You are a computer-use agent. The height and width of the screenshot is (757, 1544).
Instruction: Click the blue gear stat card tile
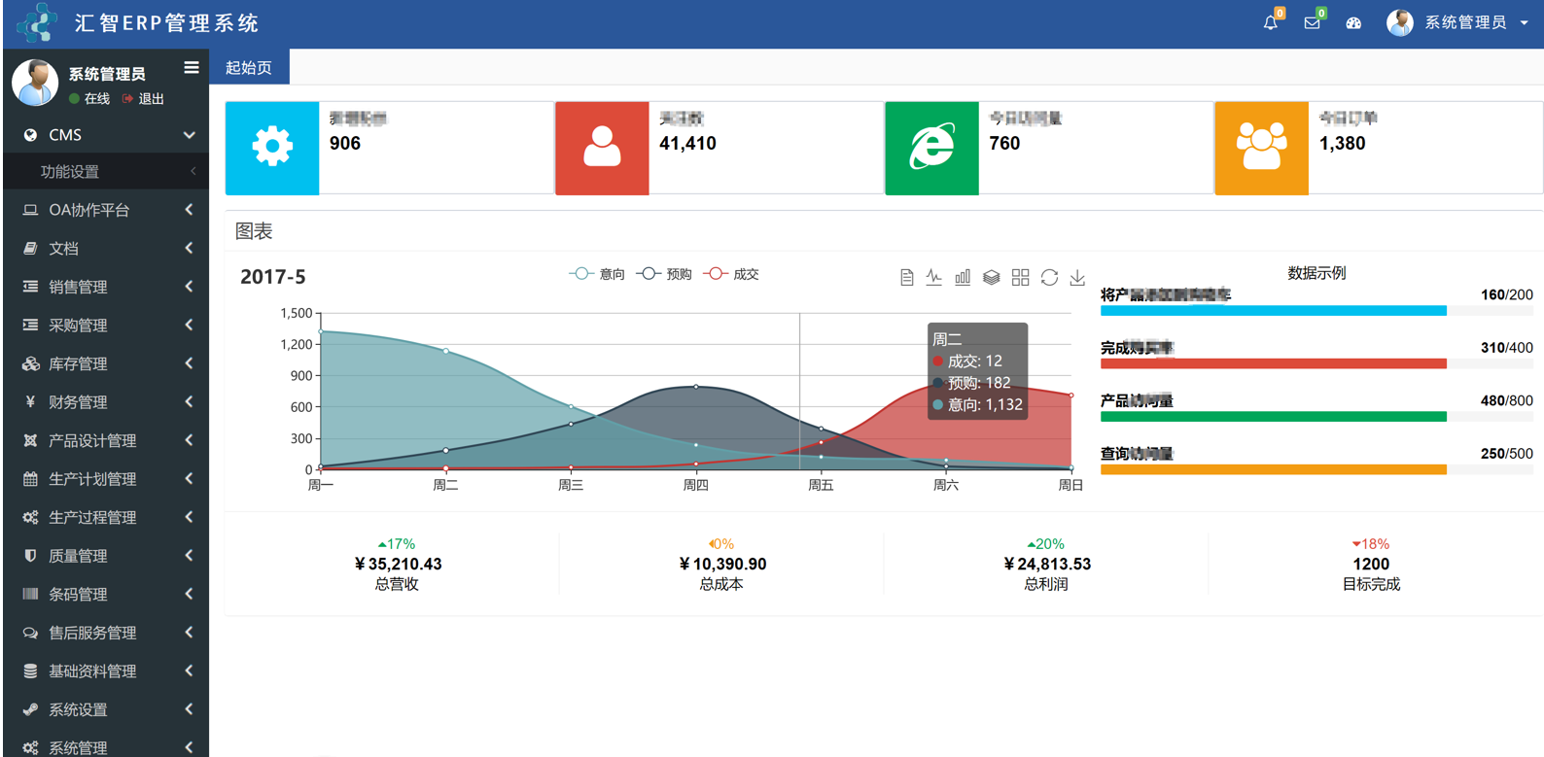click(x=272, y=148)
